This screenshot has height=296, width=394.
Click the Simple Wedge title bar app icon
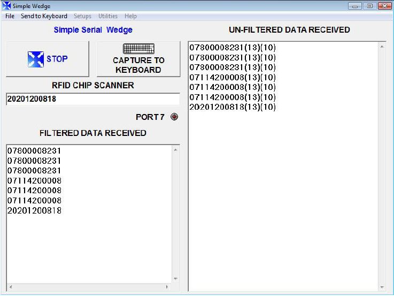tap(6, 5)
